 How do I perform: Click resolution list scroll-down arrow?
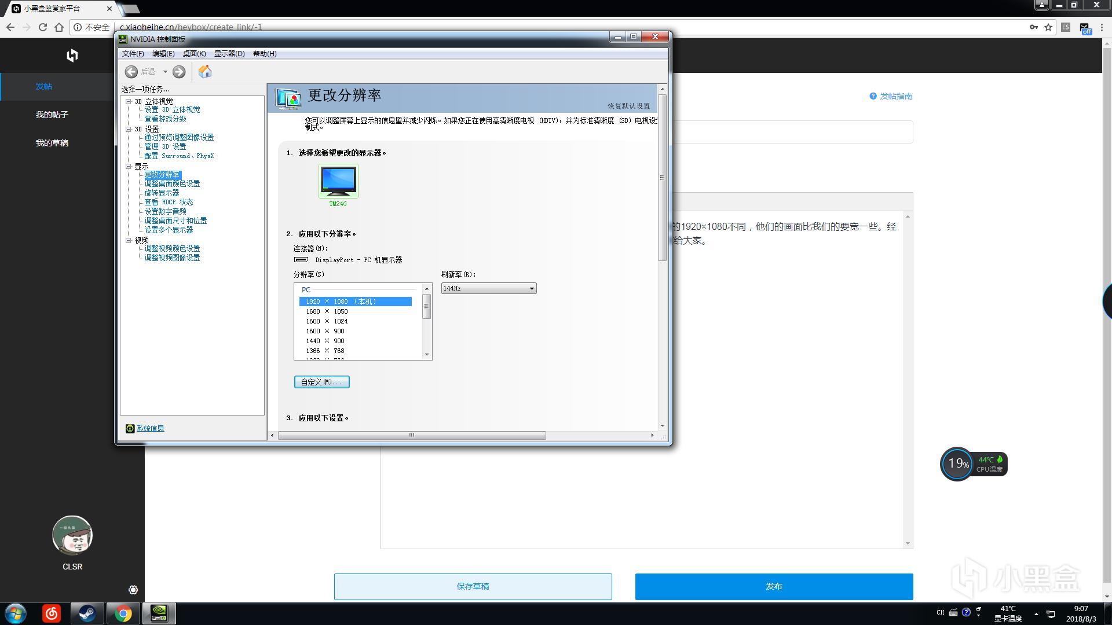point(427,355)
